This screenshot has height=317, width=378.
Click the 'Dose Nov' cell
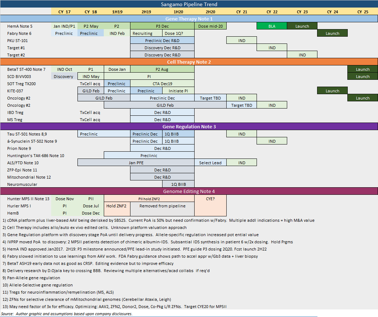pos(65,199)
